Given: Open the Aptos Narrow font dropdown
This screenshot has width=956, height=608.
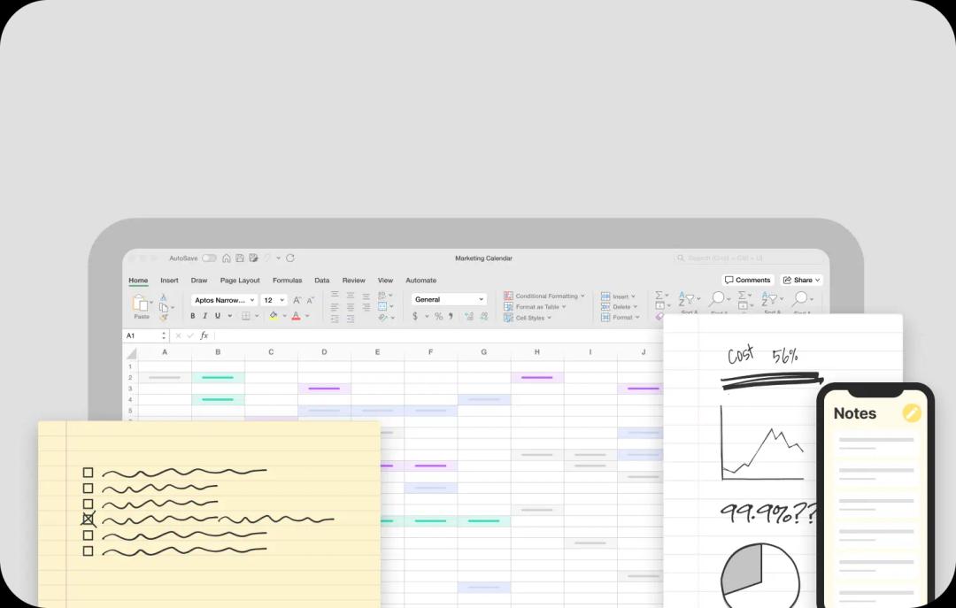Looking at the screenshot, I should pos(224,300).
